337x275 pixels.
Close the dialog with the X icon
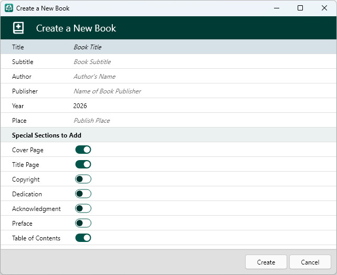point(324,8)
